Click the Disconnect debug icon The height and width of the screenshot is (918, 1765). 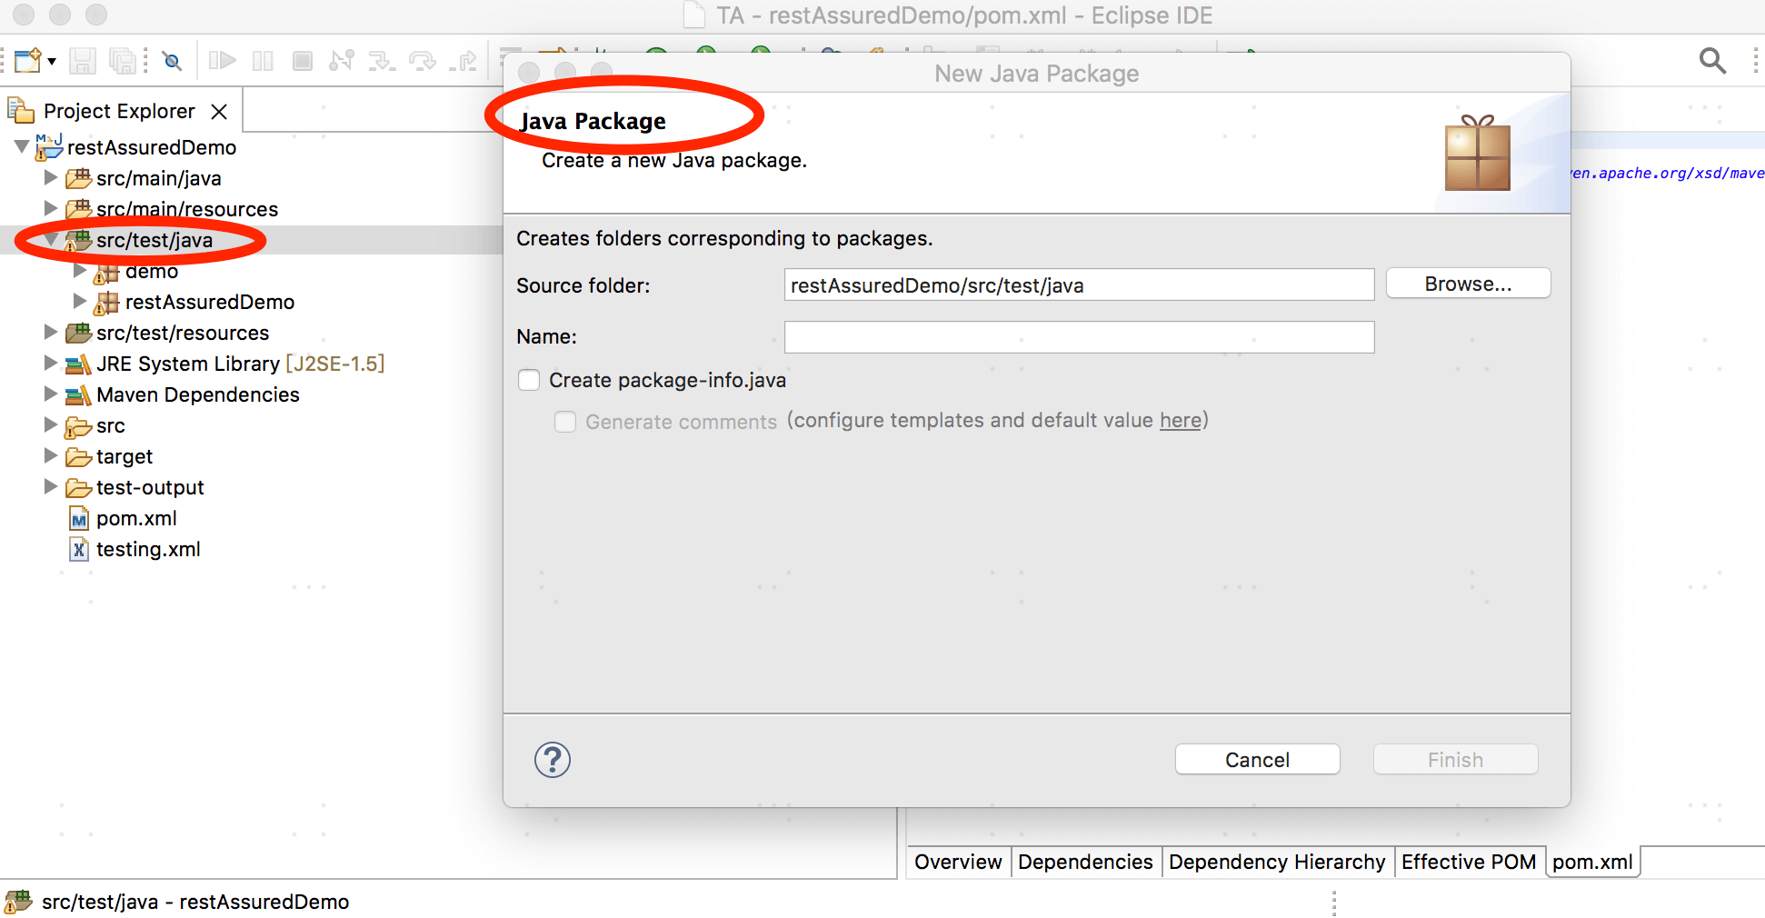[342, 61]
